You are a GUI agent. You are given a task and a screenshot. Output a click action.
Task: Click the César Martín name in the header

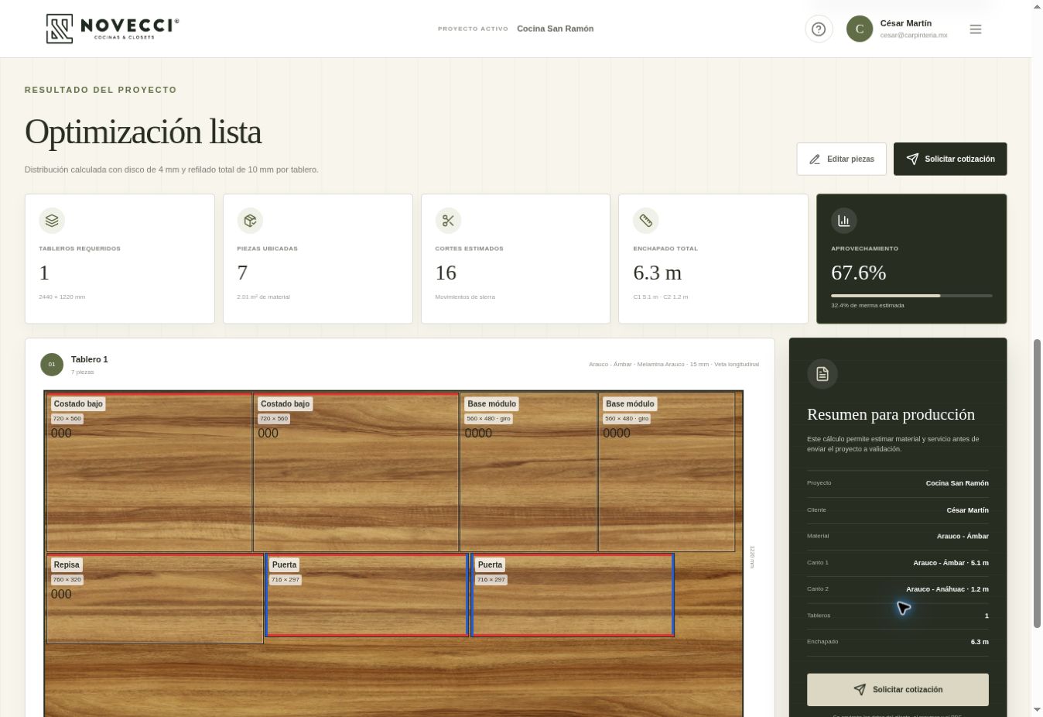906,23
